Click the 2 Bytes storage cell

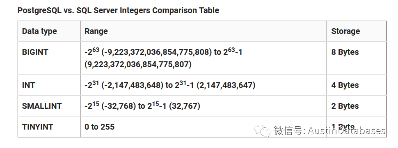pyautogui.click(x=357, y=106)
